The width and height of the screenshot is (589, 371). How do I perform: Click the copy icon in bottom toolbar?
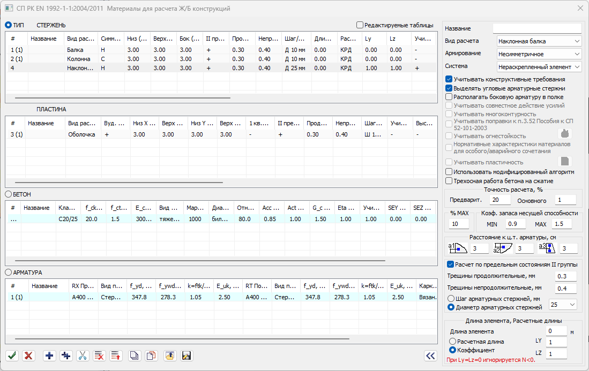(135, 355)
